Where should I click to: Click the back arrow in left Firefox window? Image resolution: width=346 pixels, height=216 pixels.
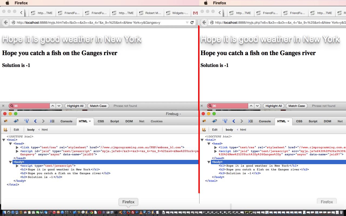click(x=6, y=23)
